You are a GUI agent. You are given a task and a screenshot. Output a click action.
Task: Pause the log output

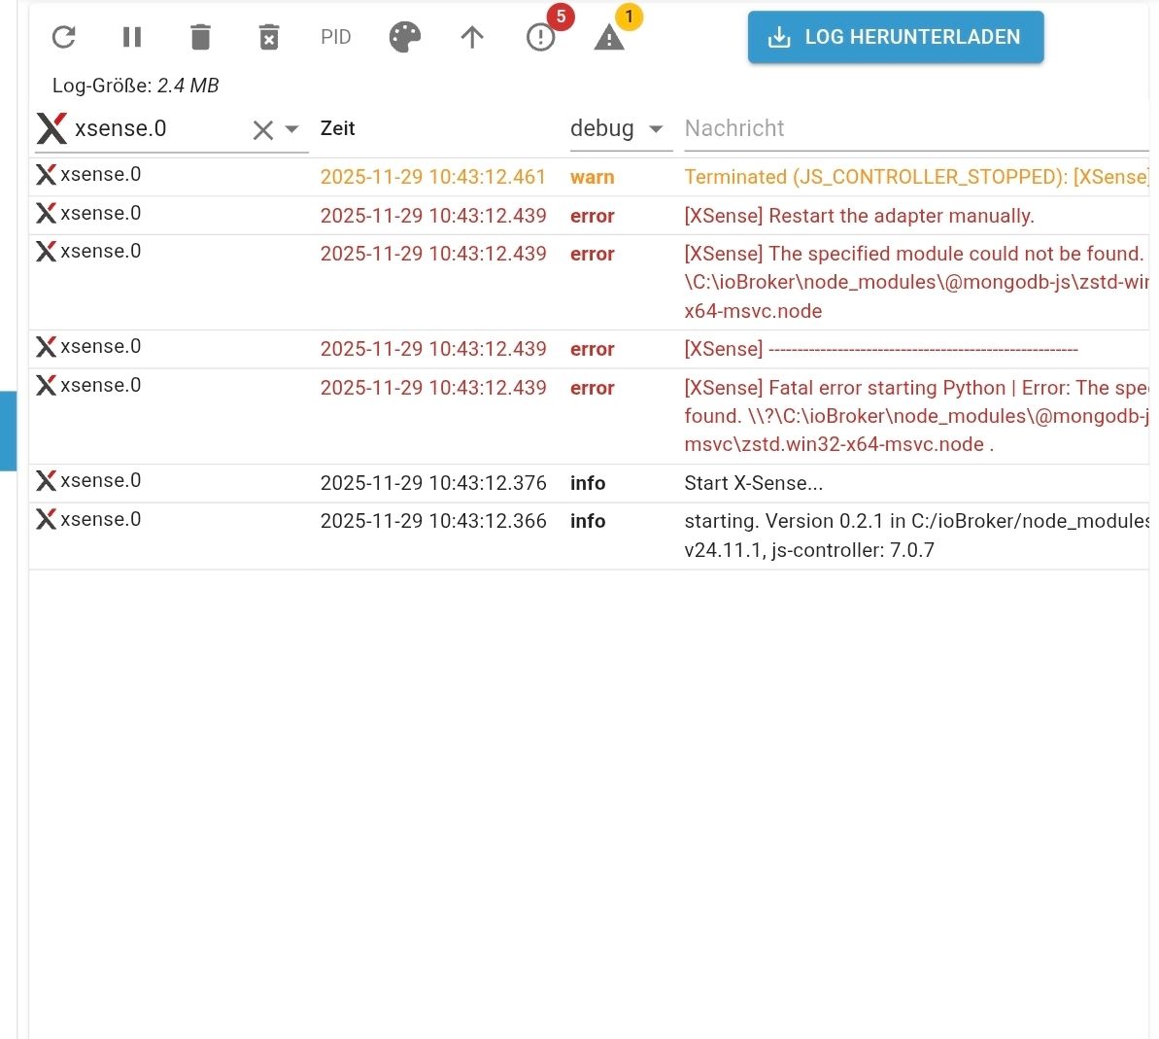(131, 37)
